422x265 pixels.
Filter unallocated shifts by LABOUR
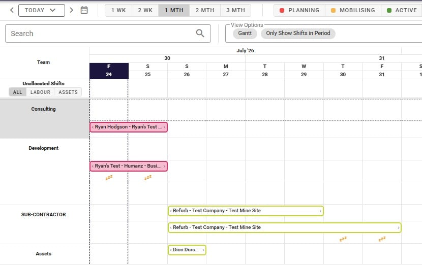click(40, 92)
